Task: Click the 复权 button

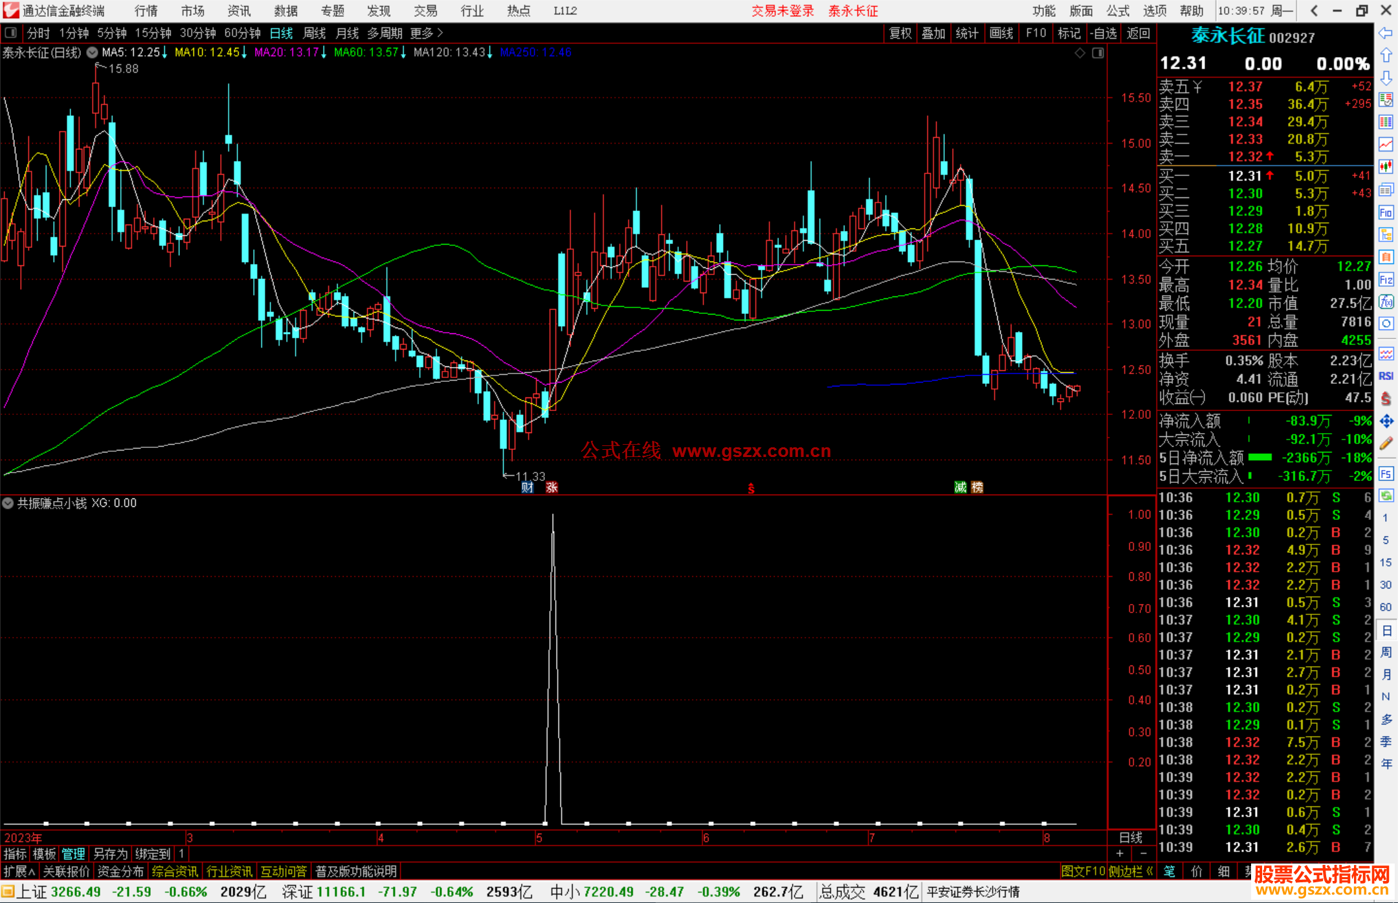Action: tap(900, 33)
